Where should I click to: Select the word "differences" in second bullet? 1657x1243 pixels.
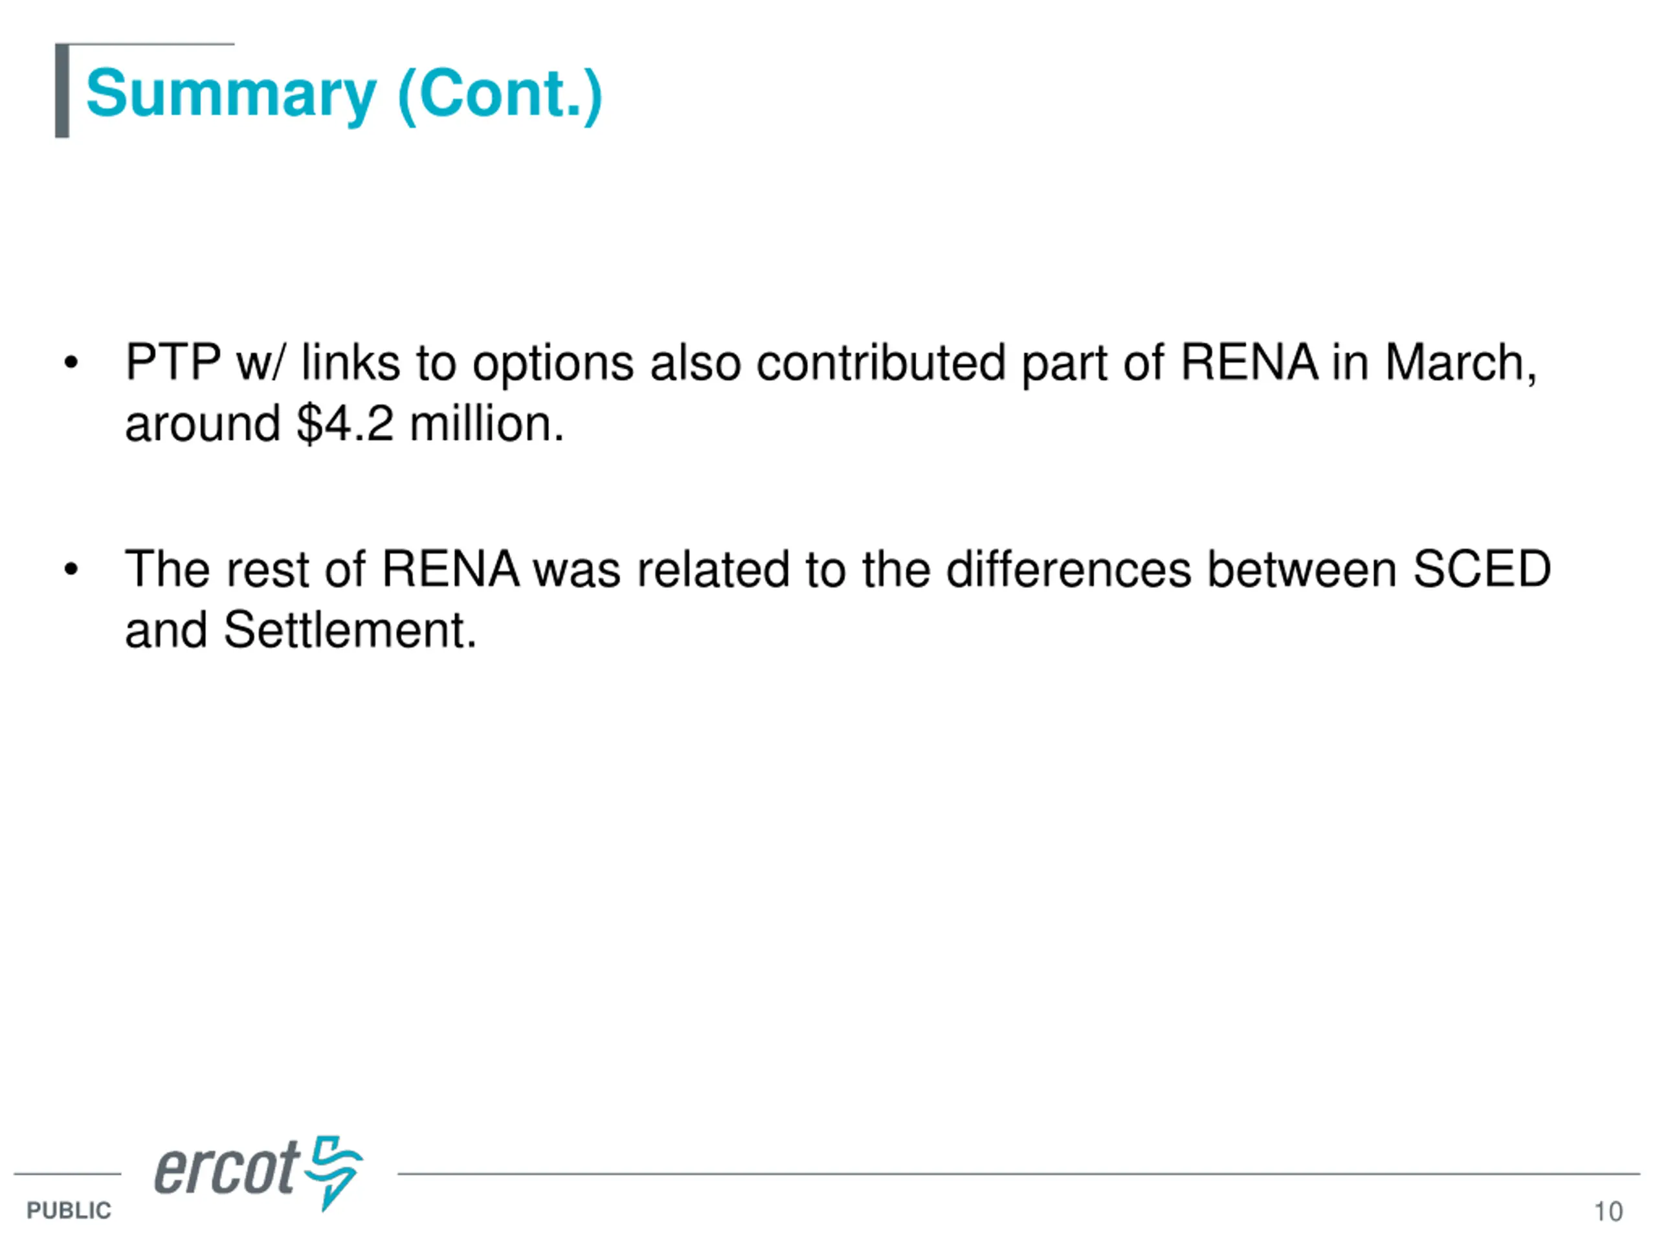pos(1068,568)
